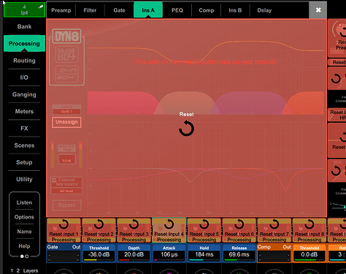
Task: Click the Bypass button
Action: pyautogui.click(x=66, y=205)
